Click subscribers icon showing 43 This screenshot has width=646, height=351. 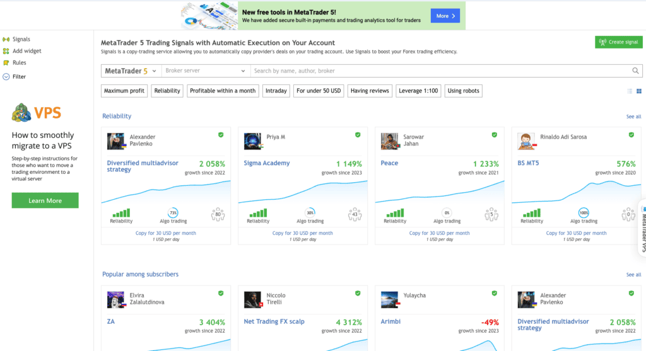[x=355, y=214]
